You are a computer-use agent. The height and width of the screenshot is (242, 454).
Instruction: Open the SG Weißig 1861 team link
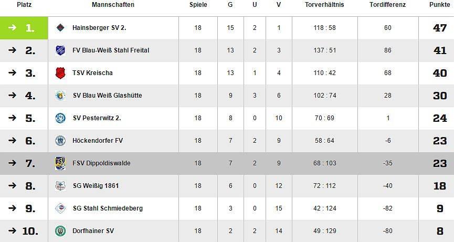tap(96, 186)
